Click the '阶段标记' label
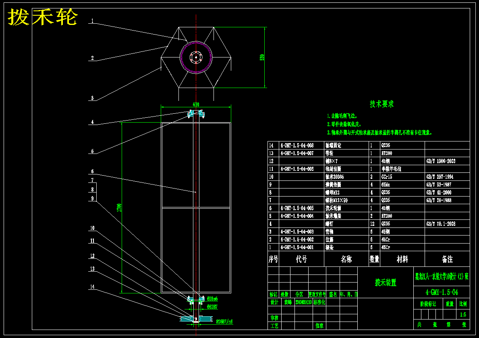 [x=428, y=304]
